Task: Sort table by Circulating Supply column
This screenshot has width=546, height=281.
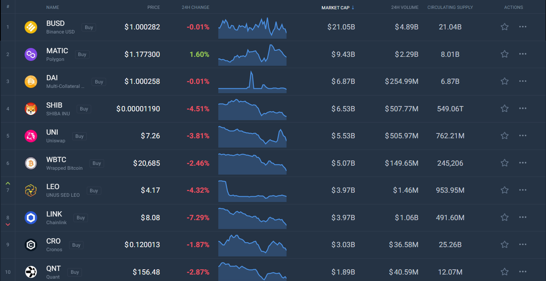Action: [x=450, y=7]
